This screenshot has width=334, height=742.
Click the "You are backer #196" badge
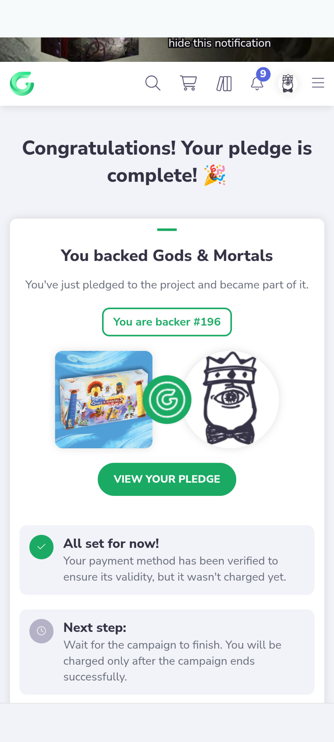167,322
